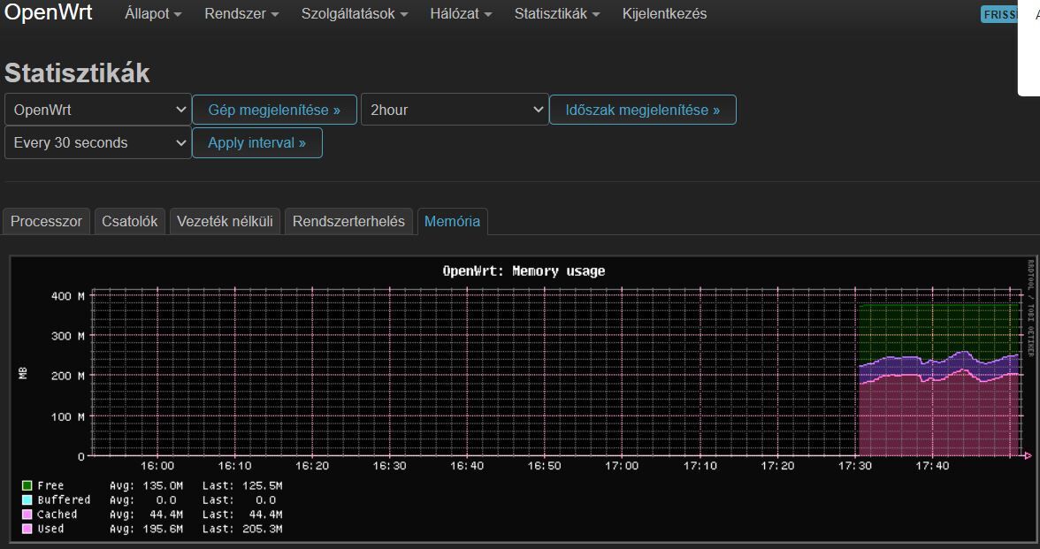Open the OpenWrt host dropdown
1040x549 pixels.
coord(98,110)
